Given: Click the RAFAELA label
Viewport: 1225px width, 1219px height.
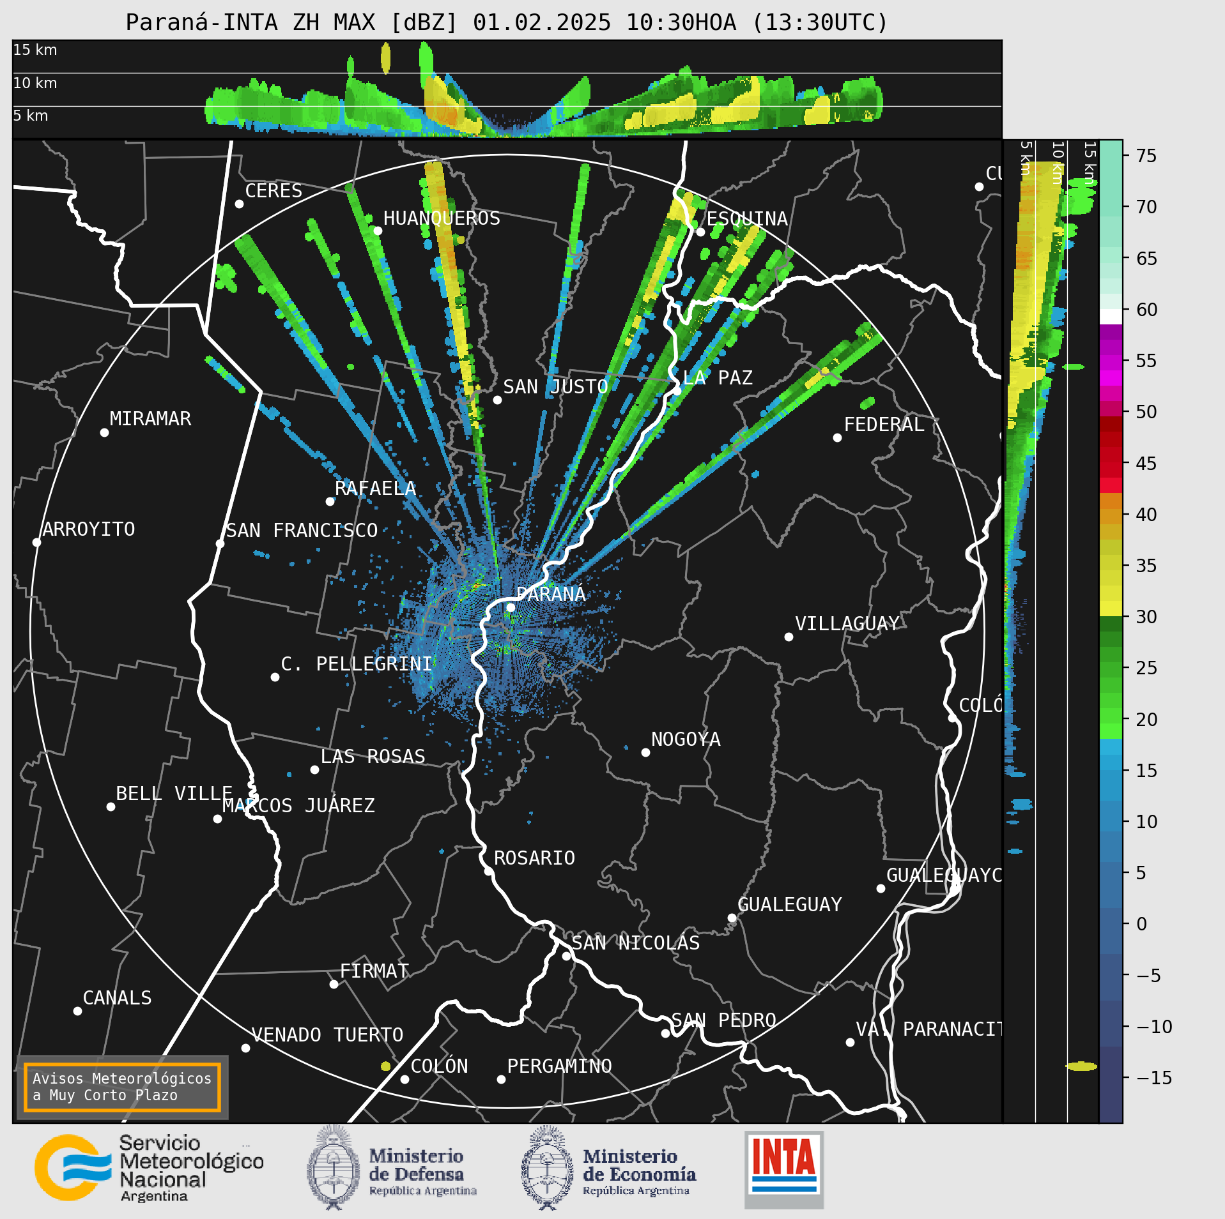Looking at the screenshot, I should tap(375, 488).
